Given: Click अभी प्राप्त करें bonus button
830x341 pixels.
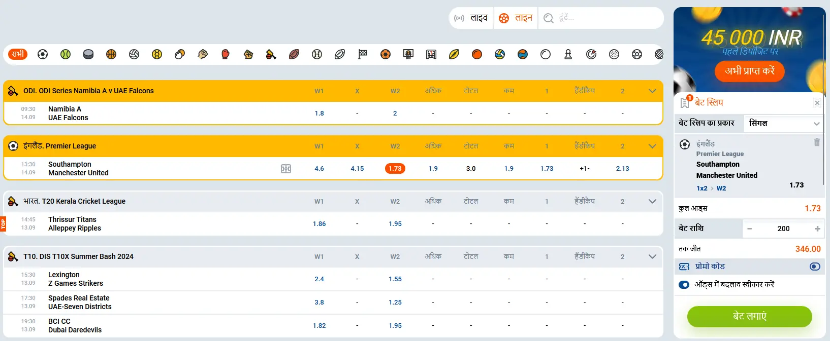Looking at the screenshot, I should coord(750,71).
